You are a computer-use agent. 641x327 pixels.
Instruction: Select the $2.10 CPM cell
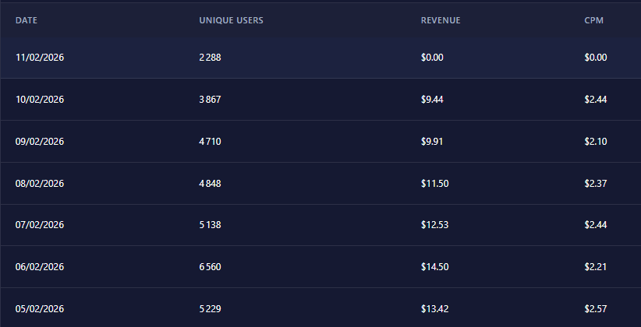coord(596,141)
